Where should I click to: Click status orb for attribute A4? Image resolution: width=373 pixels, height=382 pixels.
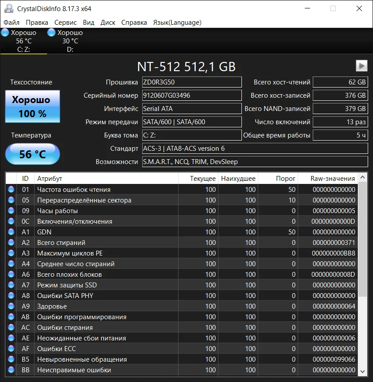pyautogui.click(x=11, y=264)
